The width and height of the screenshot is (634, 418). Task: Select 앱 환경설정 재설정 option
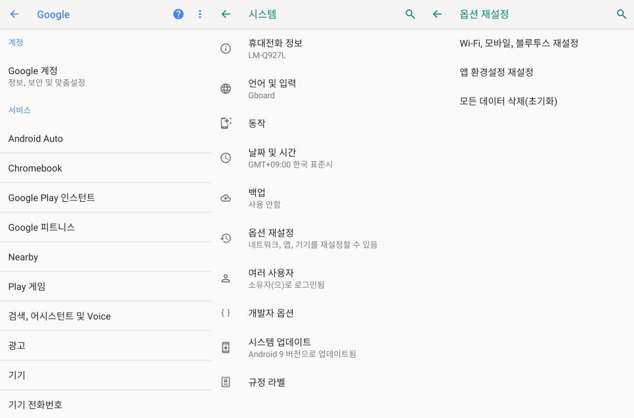[x=528, y=72]
